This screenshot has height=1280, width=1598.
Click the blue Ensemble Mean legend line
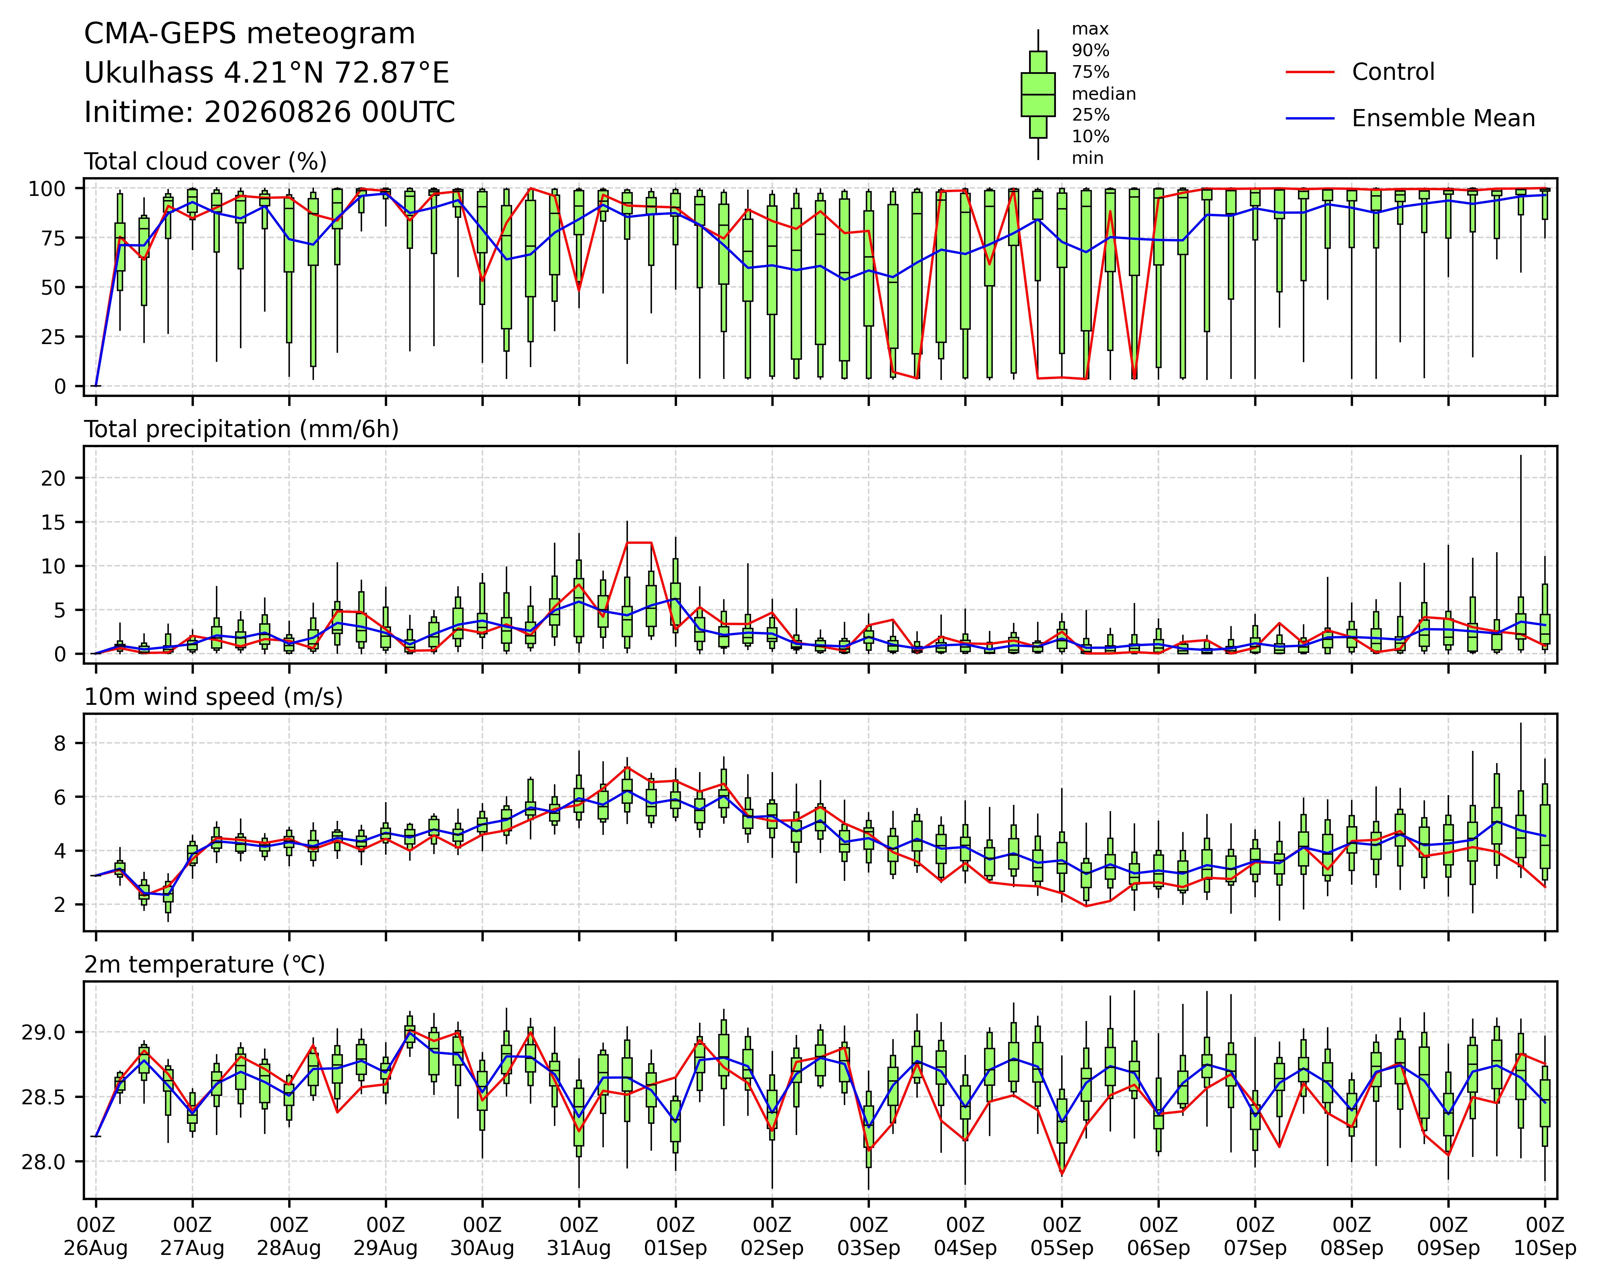(1311, 119)
